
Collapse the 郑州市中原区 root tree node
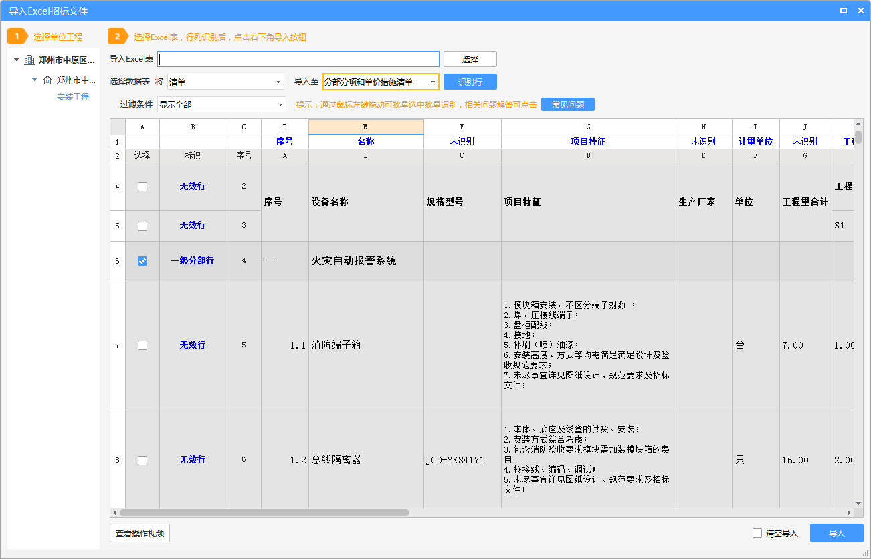[16, 60]
